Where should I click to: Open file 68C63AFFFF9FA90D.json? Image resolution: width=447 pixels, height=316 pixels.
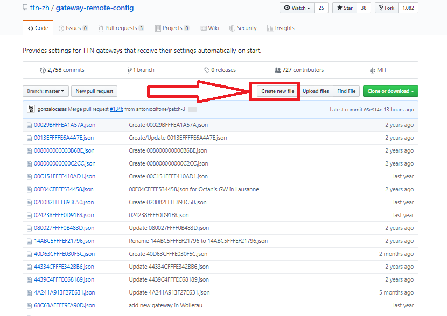click(65, 305)
